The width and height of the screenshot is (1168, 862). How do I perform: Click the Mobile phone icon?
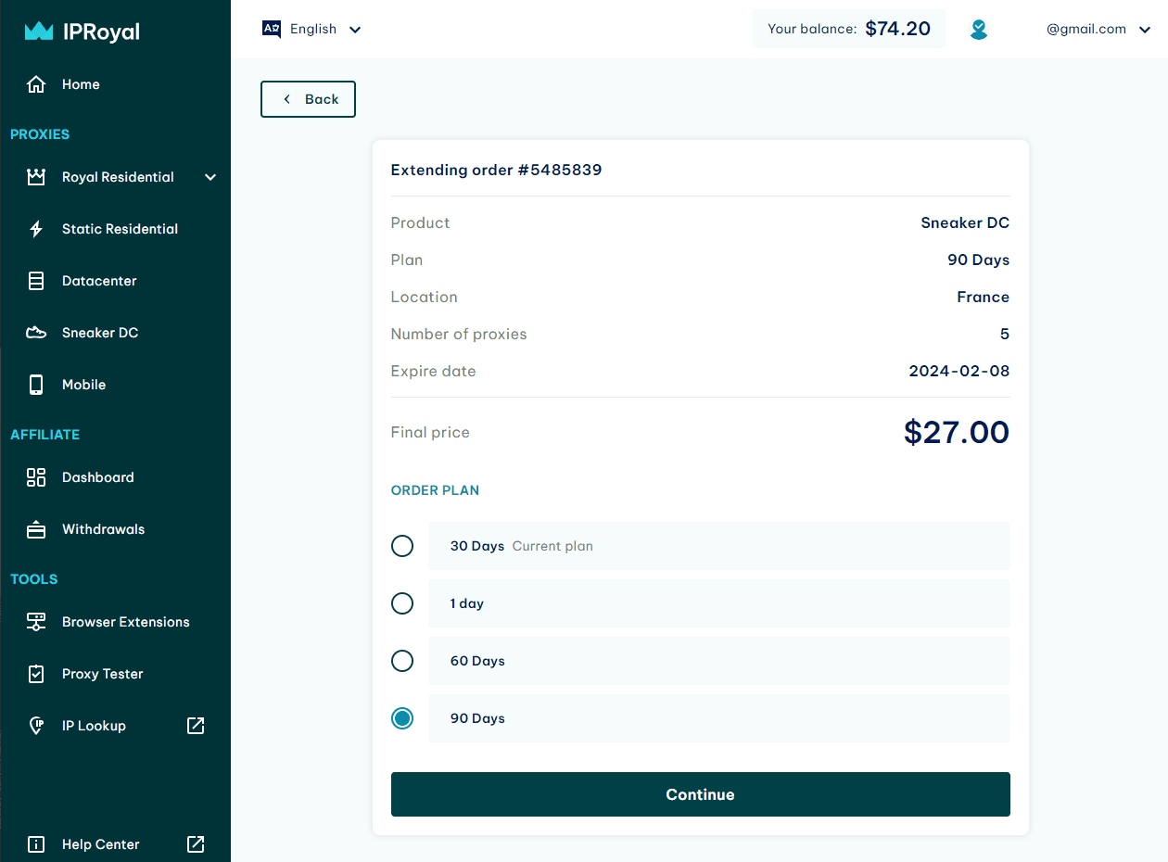pos(36,385)
